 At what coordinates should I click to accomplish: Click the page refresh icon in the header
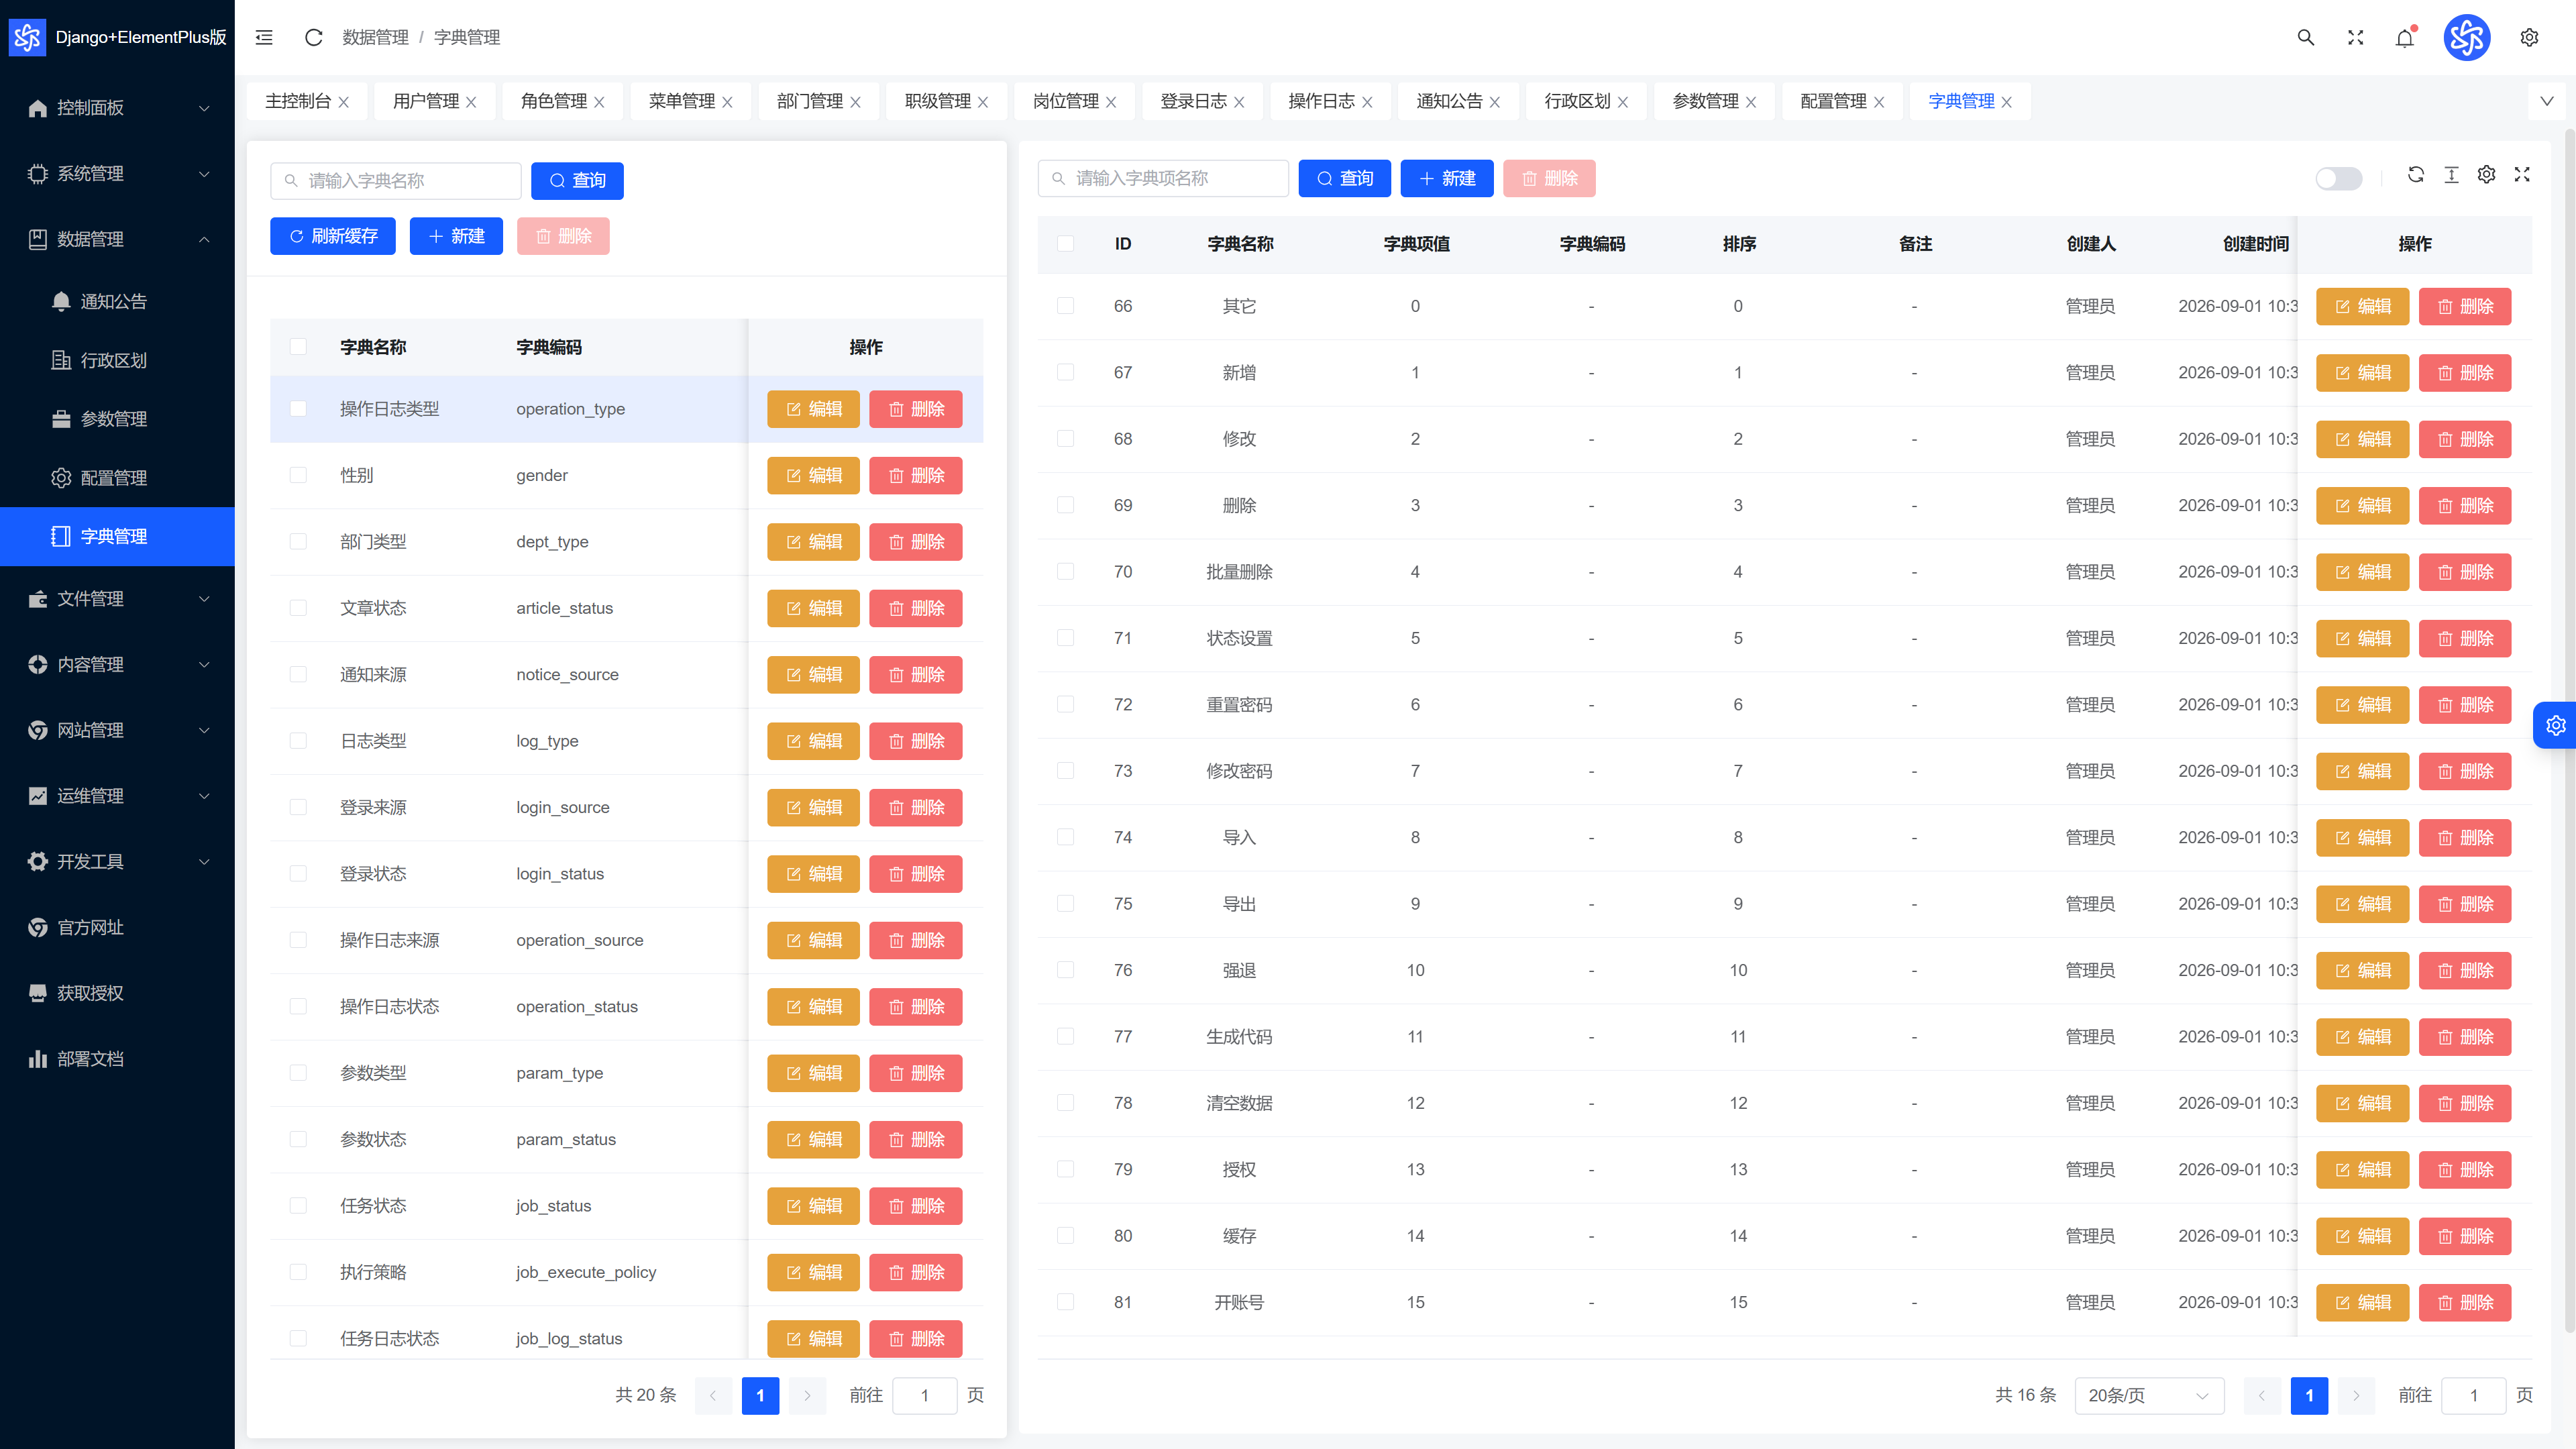tap(313, 37)
